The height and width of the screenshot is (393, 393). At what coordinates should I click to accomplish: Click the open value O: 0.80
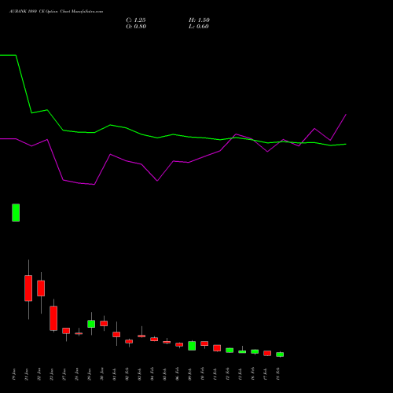136,27
